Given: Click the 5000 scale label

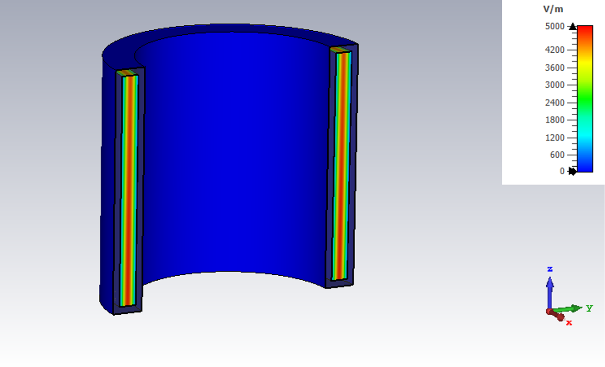Looking at the screenshot, I should (x=555, y=27).
